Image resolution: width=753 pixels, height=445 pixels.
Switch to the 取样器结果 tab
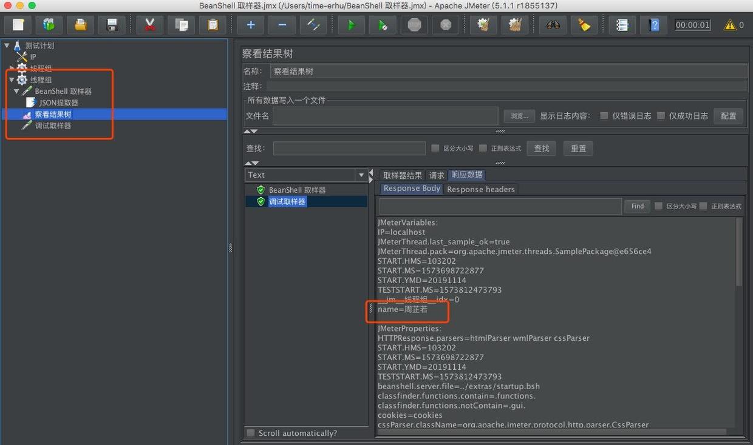(x=402, y=175)
